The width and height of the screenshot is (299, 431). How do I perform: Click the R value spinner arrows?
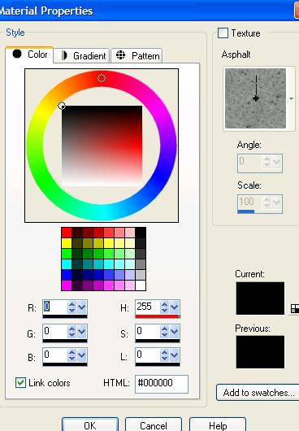tap(72, 307)
